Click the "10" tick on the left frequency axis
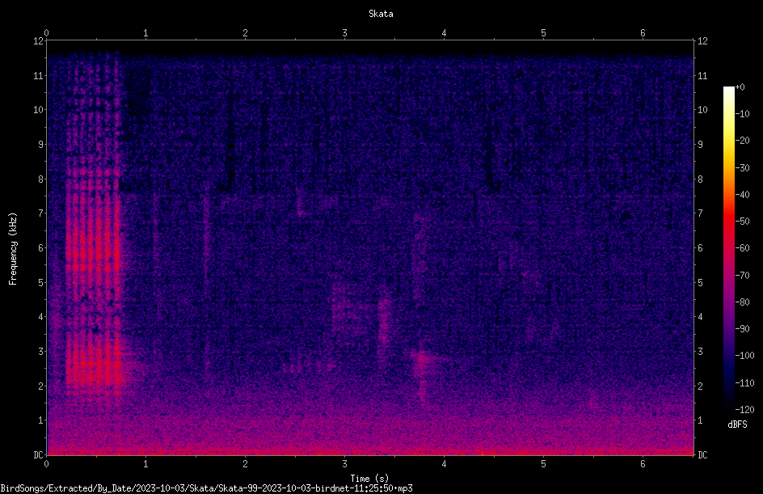 [38, 110]
